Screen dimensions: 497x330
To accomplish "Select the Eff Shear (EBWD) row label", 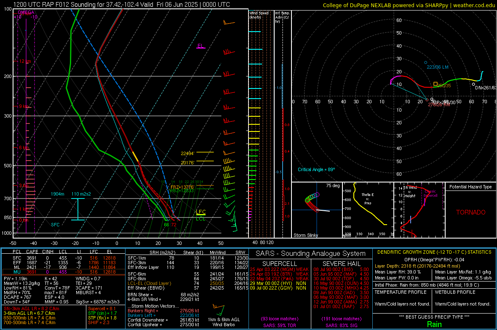I will 146,288.
